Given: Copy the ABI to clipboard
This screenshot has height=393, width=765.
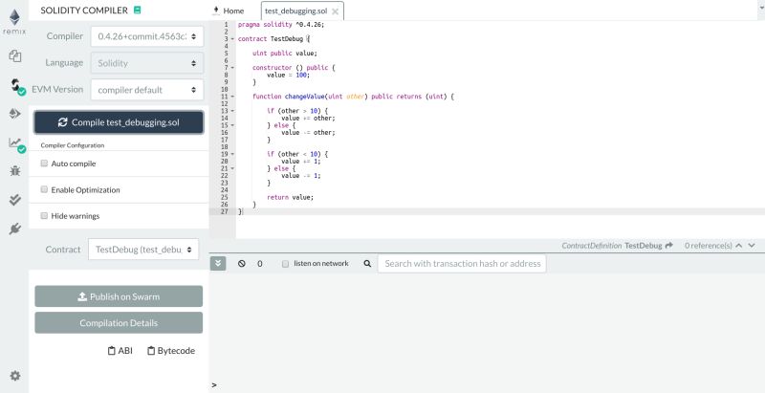Looking at the screenshot, I should (120, 351).
